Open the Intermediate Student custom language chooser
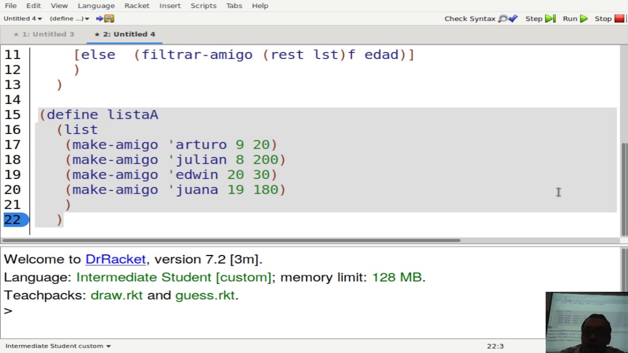The width and height of the screenshot is (628, 353). (x=58, y=346)
